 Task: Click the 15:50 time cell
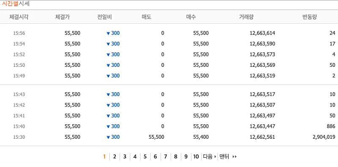pyautogui.click(x=19, y=65)
